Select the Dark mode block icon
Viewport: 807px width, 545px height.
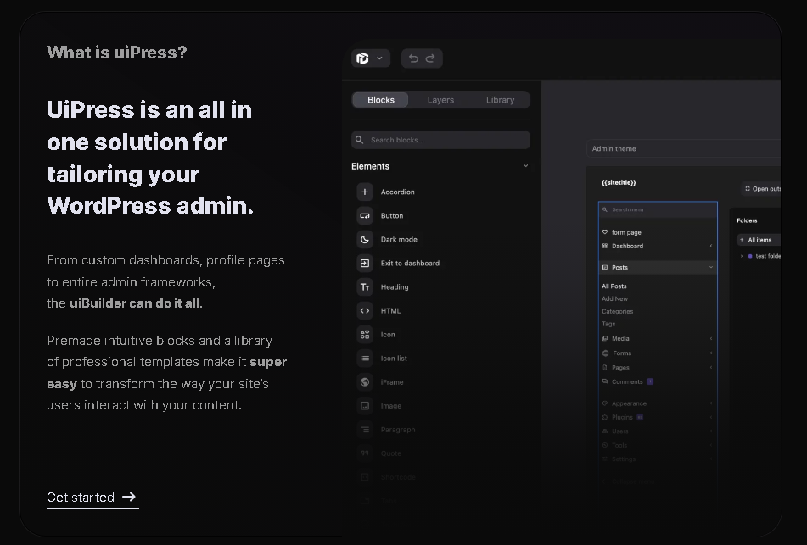[365, 239]
